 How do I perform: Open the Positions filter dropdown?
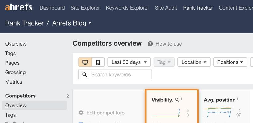point(230,62)
